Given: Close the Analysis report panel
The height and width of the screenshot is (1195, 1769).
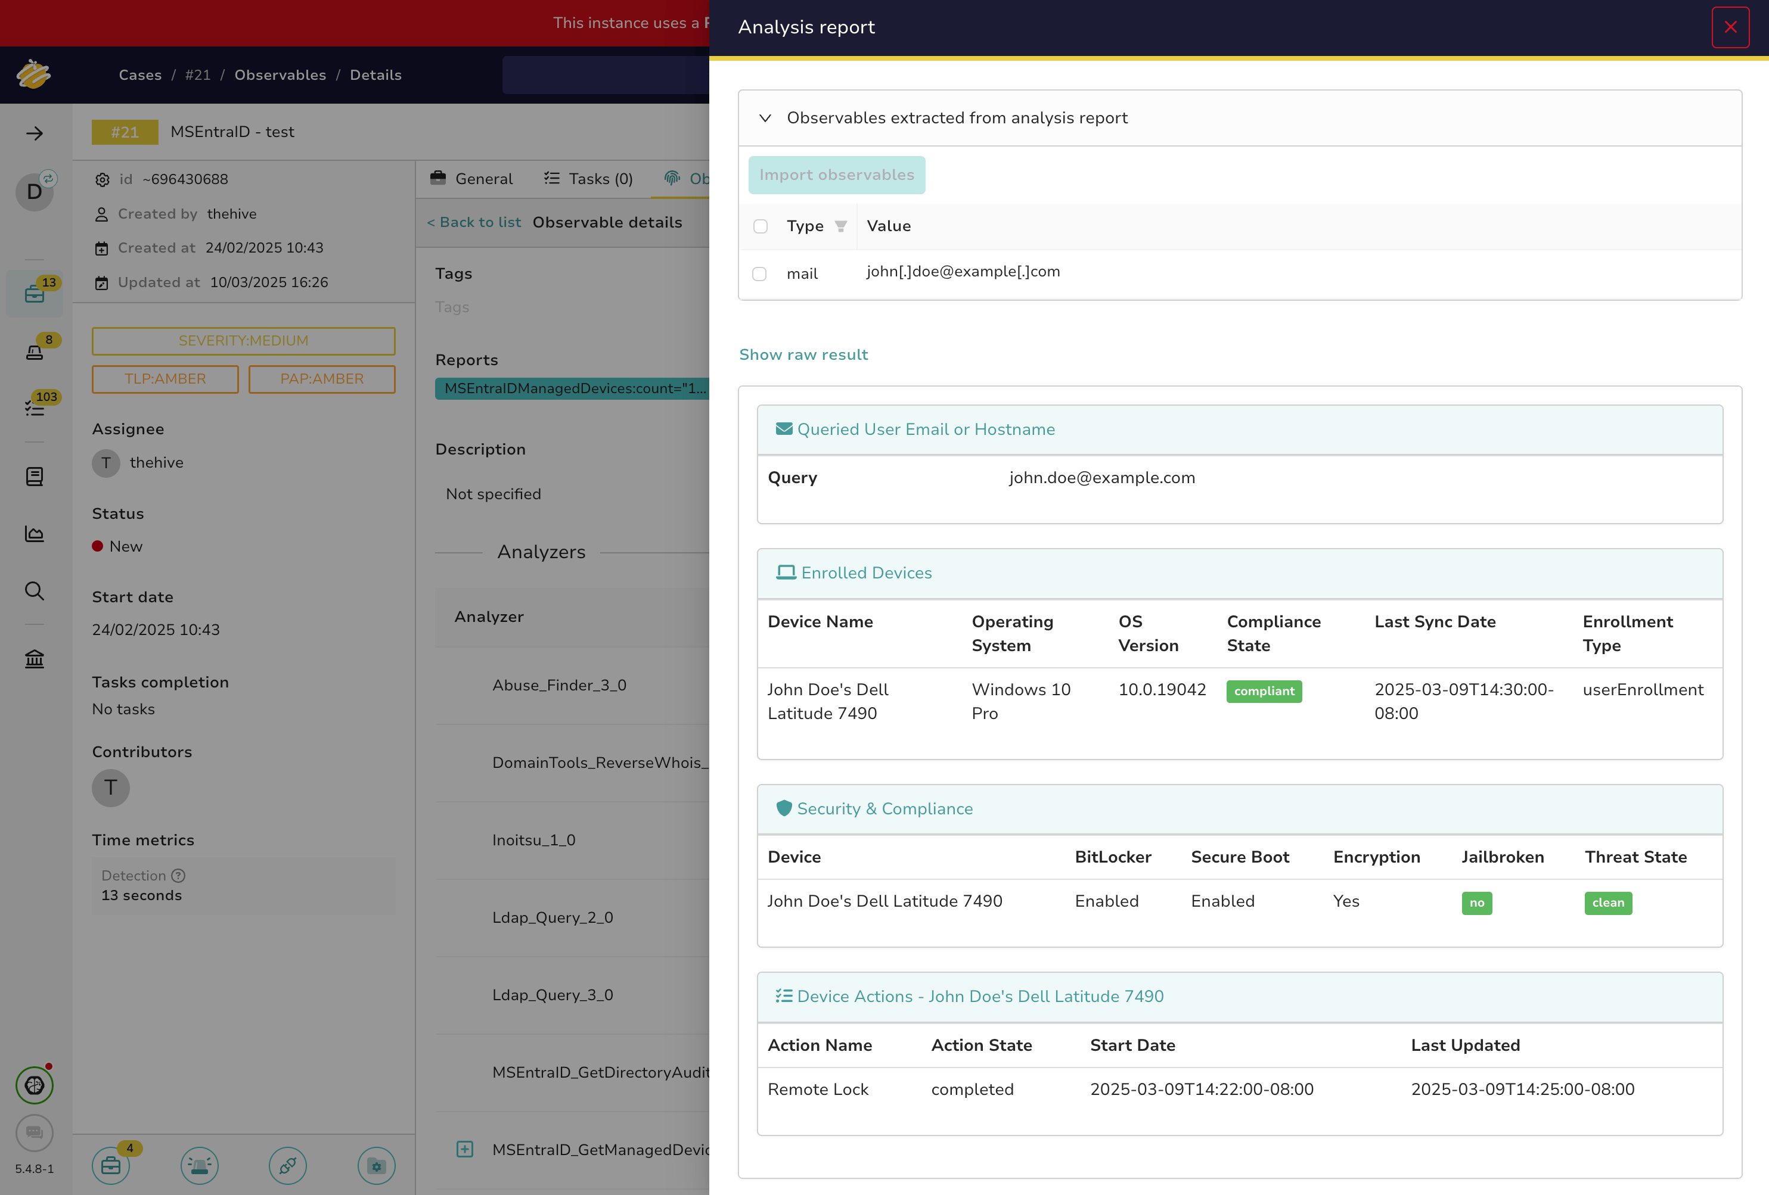Looking at the screenshot, I should [x=1730, y=27].
